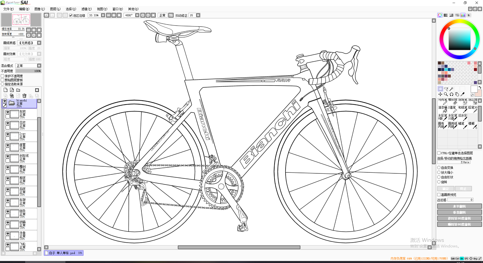Open the zoom percentage 33.33% dropdown
The image size is (483, 263).
(103, 15)
